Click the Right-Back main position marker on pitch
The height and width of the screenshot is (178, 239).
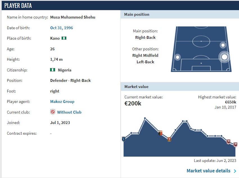coord(224,57)
